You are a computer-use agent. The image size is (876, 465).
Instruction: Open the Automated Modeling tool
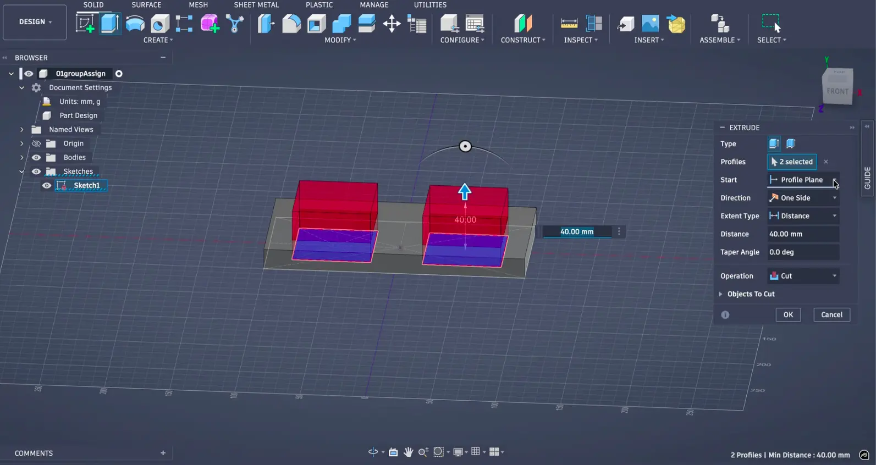235,24
